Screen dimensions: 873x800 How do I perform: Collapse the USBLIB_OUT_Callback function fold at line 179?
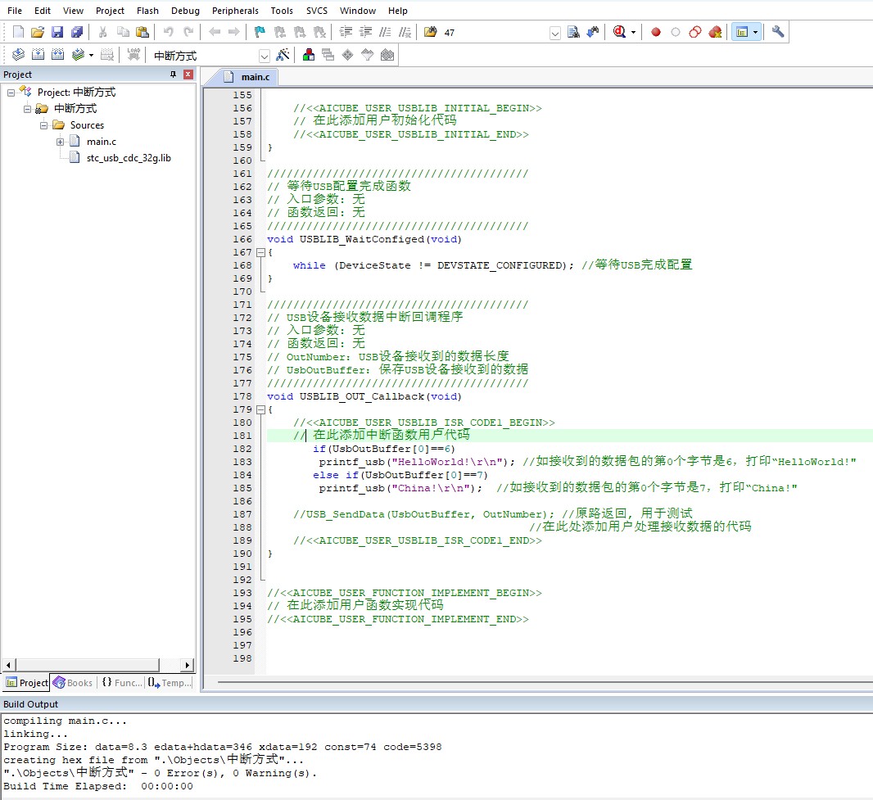(x=260, y=409)
